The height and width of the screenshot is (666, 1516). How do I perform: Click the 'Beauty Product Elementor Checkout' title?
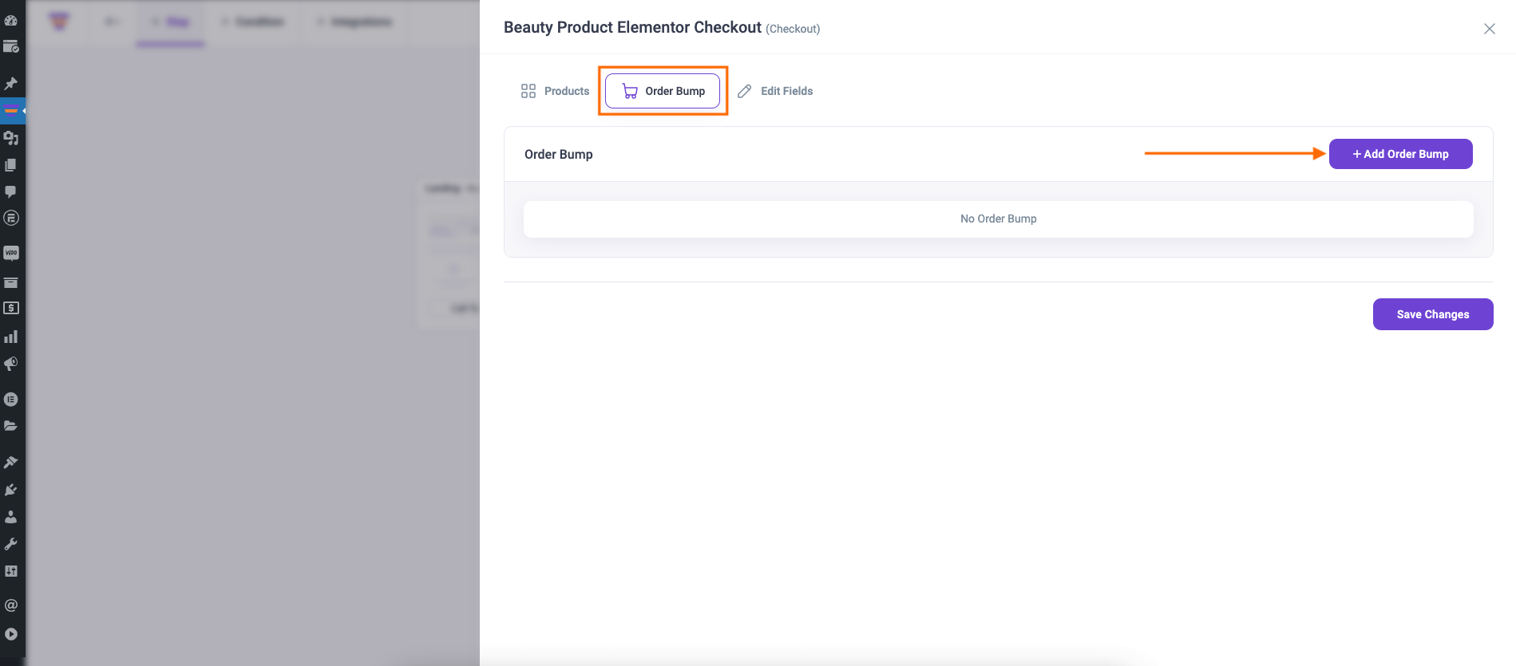pos(632,27)
